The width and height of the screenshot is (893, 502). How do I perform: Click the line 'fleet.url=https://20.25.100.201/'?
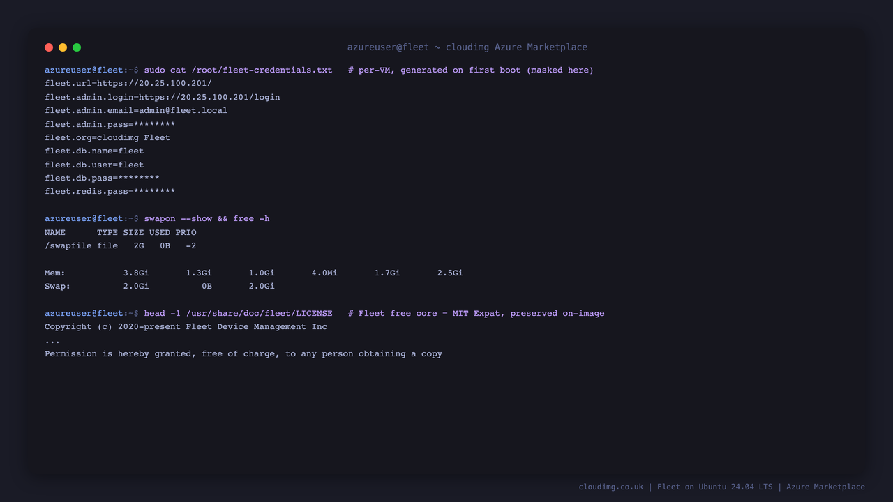pos(128,84)
